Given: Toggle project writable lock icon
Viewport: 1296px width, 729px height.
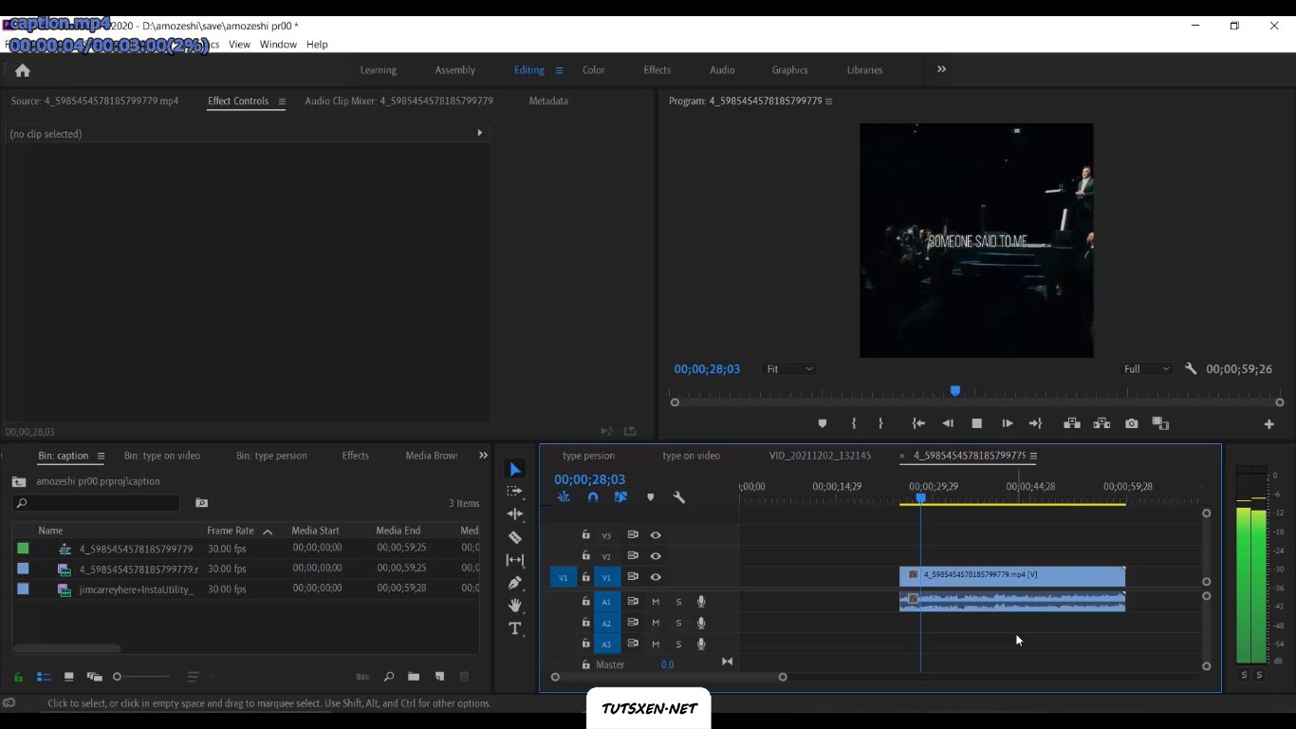Looking at the screenshot, I should tap(18, 677).
